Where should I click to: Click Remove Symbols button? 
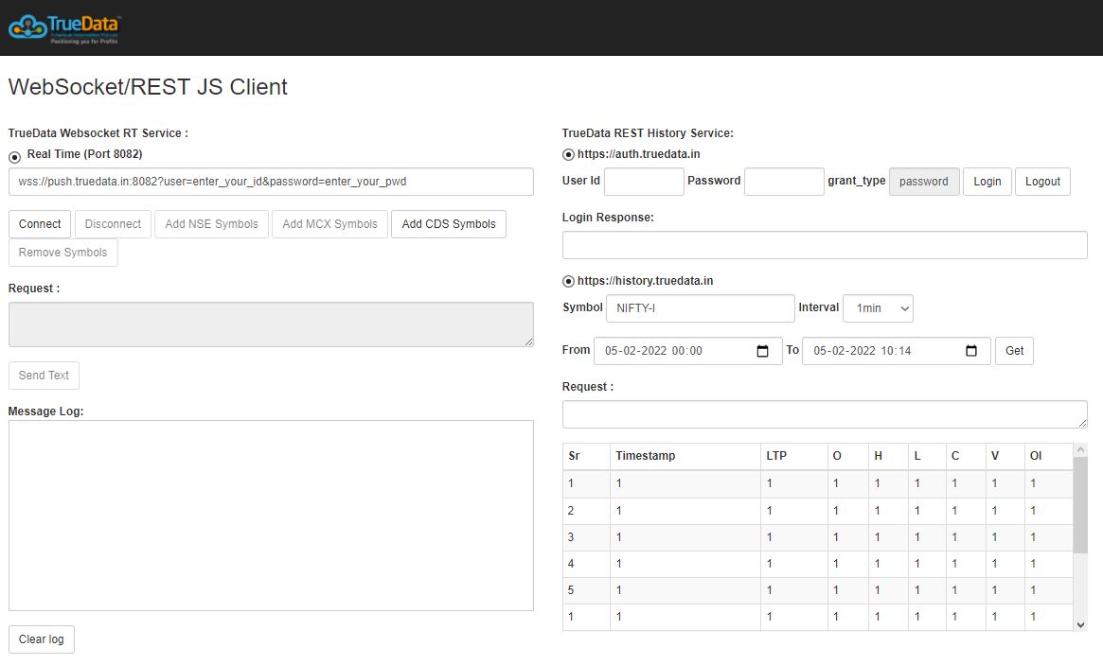click(63, 253)
